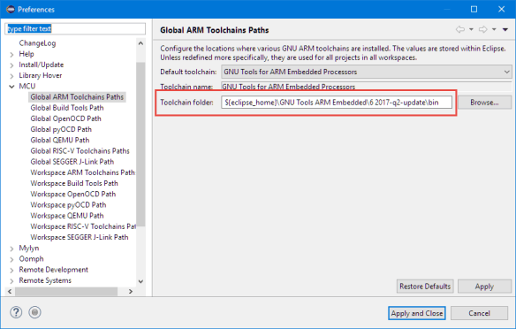Click the tree horizontal scrollbar thumb
The image size is (516, 329).
pos(65,292)
